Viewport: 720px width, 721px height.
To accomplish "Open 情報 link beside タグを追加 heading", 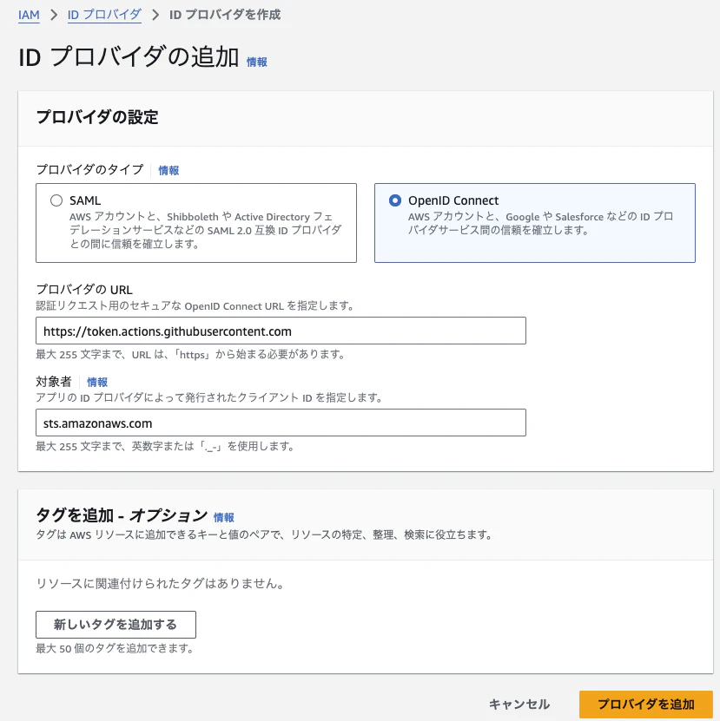I will click(224, 517).
